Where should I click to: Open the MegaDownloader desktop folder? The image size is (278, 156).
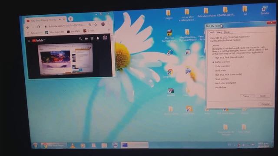pos(188,36)
